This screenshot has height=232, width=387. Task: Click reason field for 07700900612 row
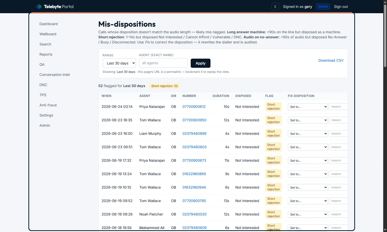tap(338, 107)
